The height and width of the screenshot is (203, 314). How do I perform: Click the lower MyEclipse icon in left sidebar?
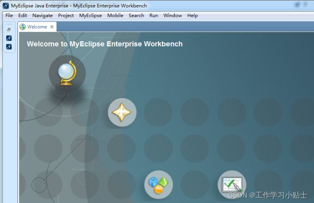9,47
